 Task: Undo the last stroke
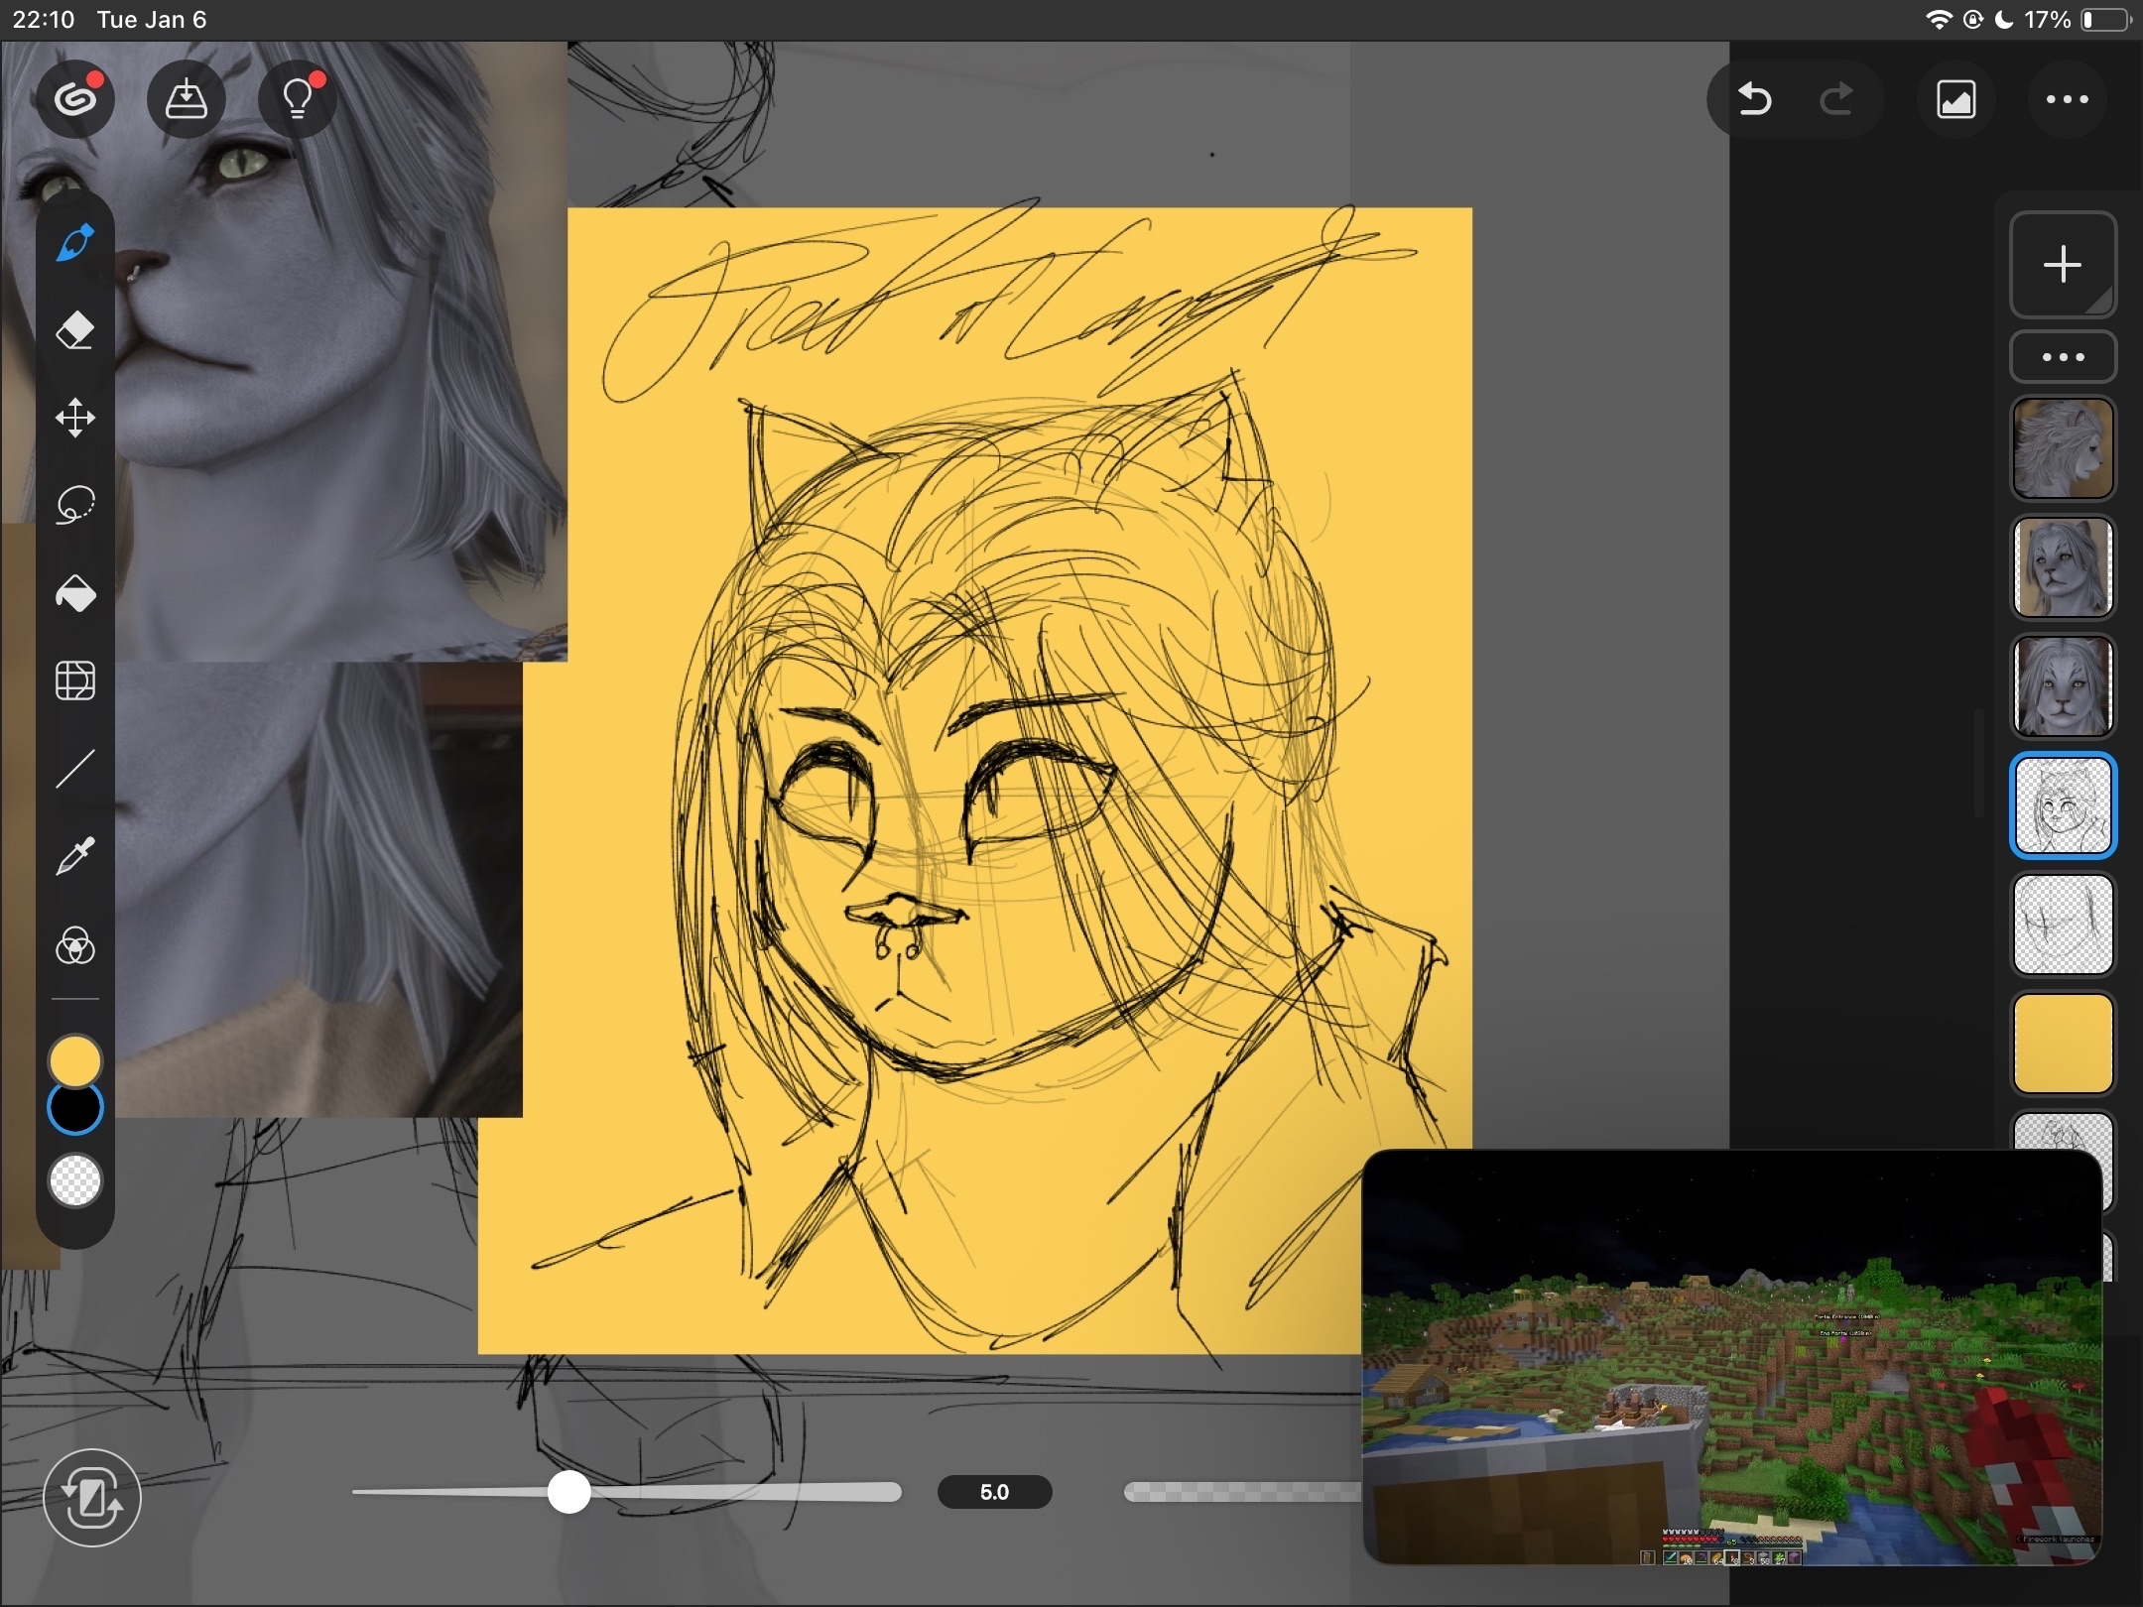click(x=1754, y=99)
